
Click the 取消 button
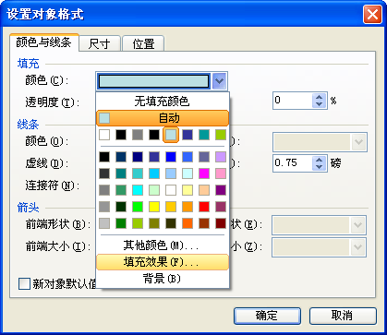[x=343, y=316]
